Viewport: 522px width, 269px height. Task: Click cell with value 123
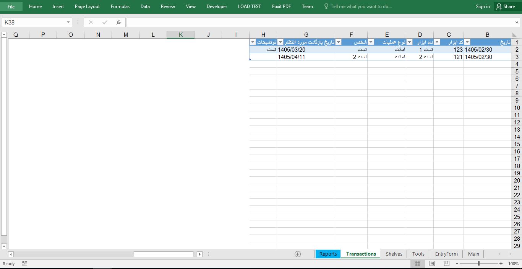coord(449,50)
